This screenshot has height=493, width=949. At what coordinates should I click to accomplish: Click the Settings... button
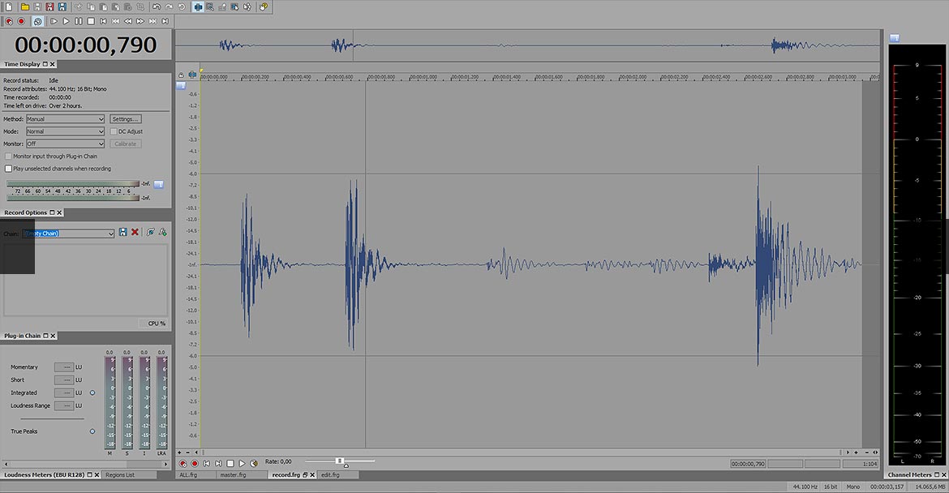coord(126,119)
